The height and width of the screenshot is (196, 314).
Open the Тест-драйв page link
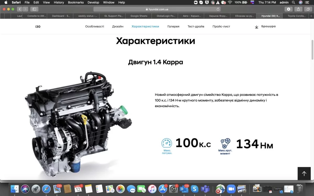(x=196, y=26)
